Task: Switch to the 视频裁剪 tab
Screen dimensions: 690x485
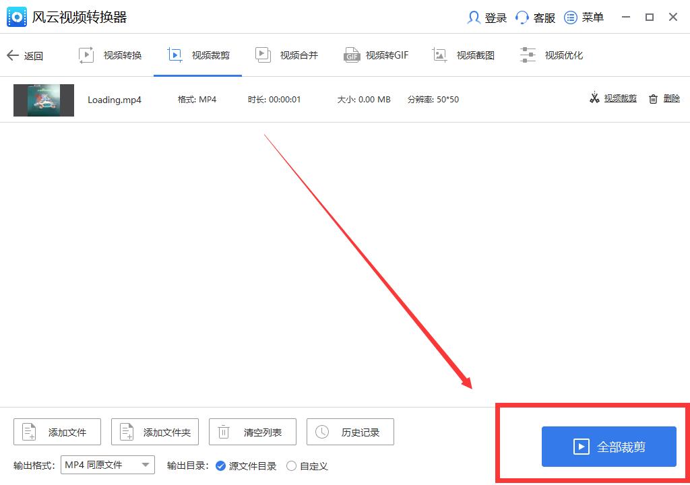Action: (197, 55)
